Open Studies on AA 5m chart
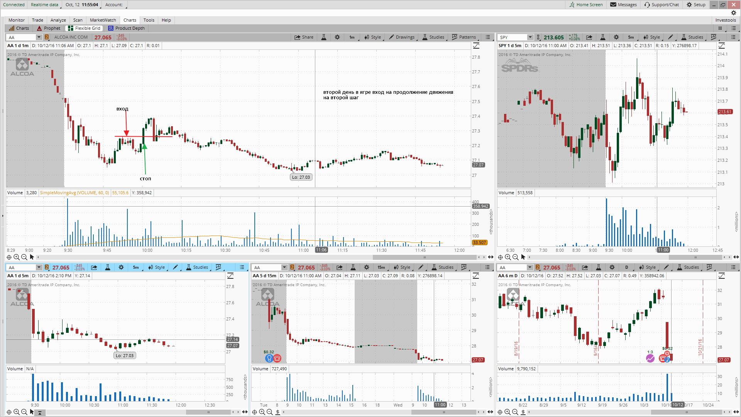This screenshot has height=417, width=741. click(197, 267)
